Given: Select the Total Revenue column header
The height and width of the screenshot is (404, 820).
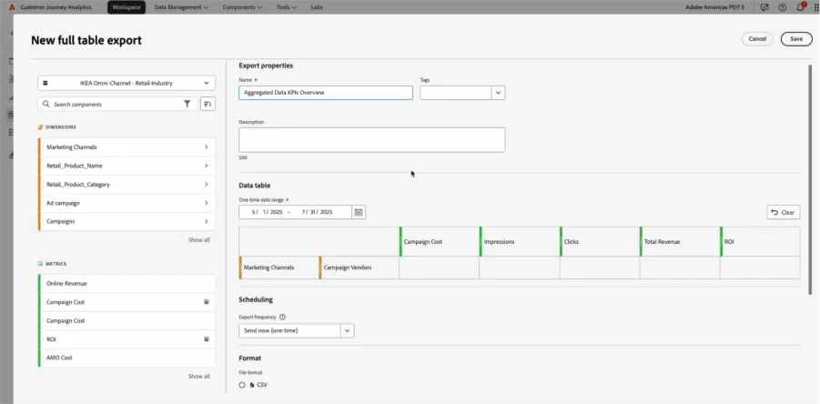Looking at the screenshot, I should coord(680,241).
